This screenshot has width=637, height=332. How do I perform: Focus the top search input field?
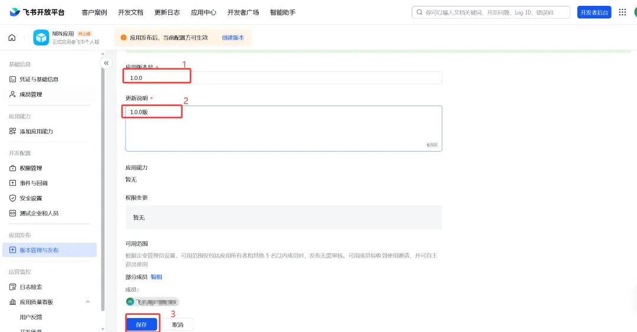(491, 12)
